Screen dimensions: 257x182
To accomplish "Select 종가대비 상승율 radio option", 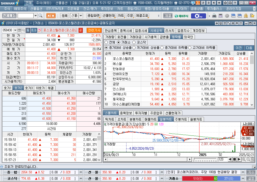I will 106,48.
